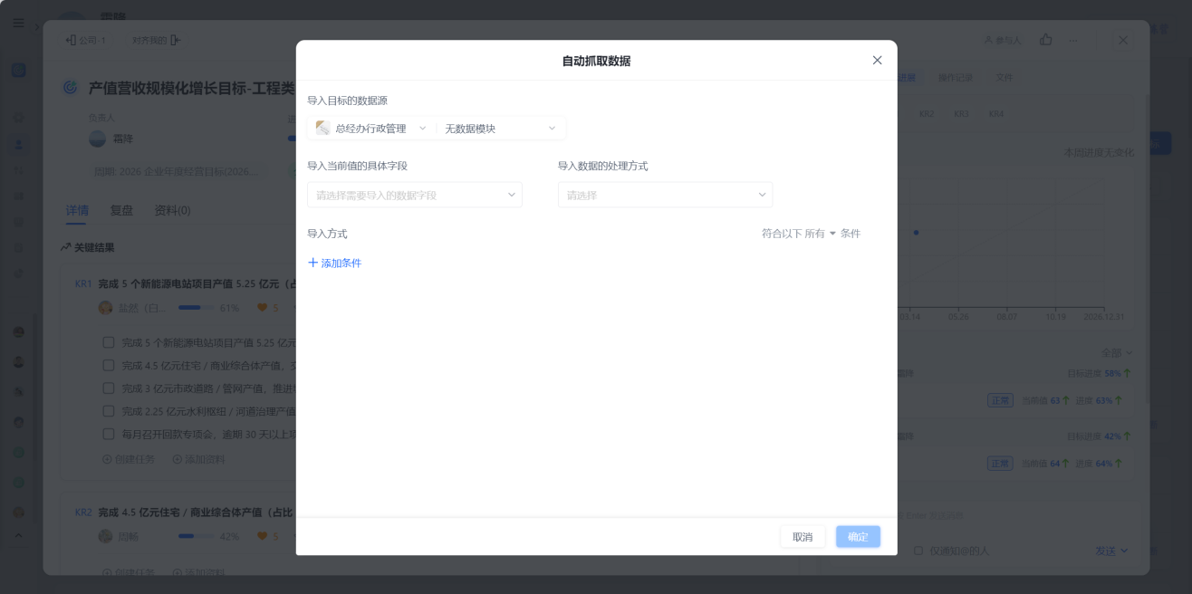Click the 确定 button

click(x=858, y=537)
